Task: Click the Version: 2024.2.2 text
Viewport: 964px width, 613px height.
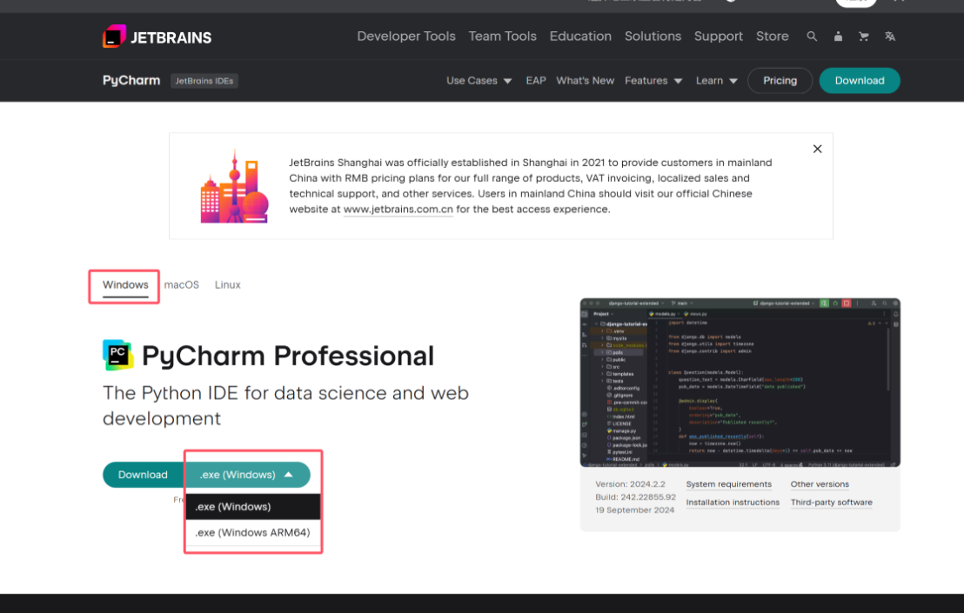Action: pos(630,484)
